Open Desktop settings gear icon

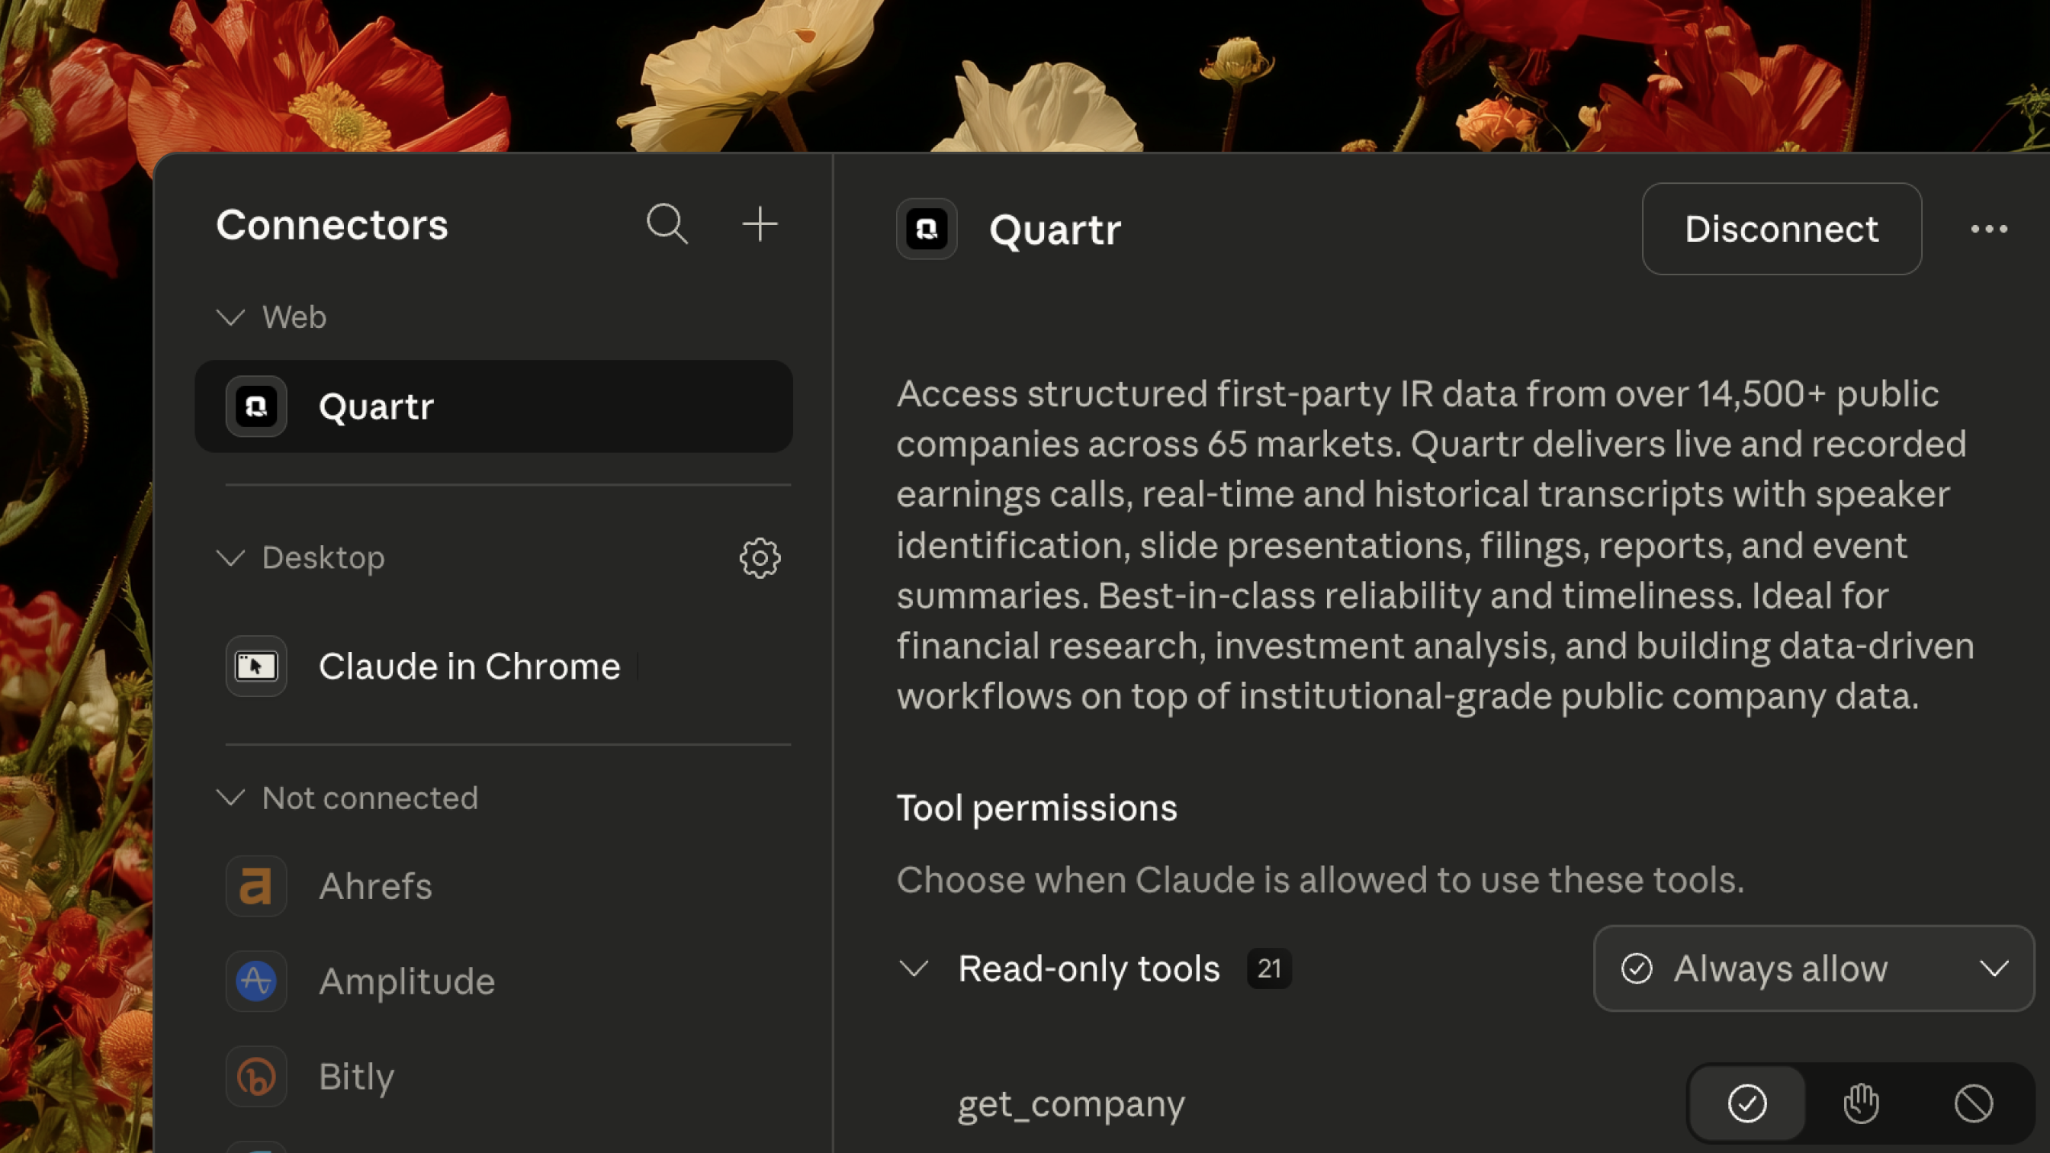[759, 557]
